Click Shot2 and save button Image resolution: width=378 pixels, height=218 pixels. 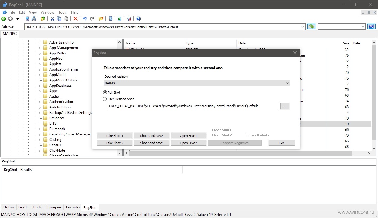[152, 143]
